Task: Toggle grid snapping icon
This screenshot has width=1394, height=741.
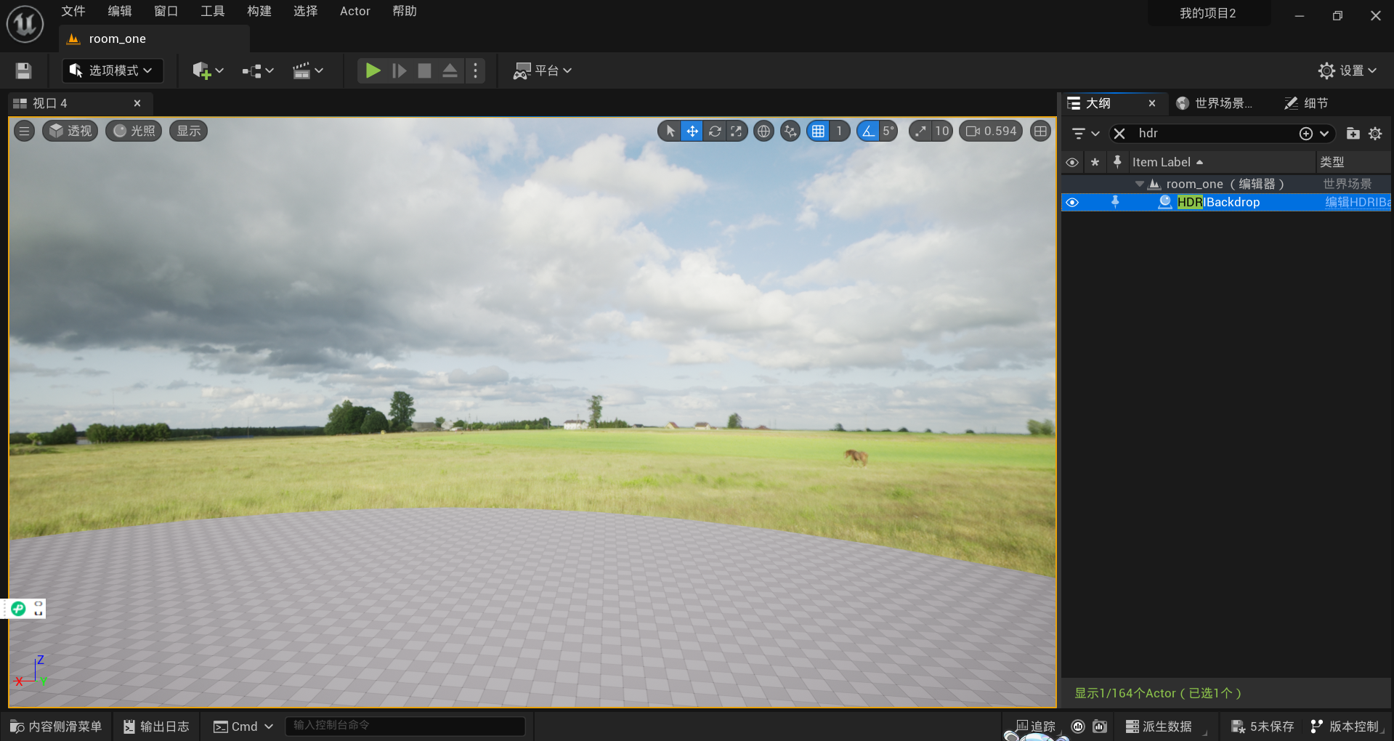Action: click(x=819, y=131)
